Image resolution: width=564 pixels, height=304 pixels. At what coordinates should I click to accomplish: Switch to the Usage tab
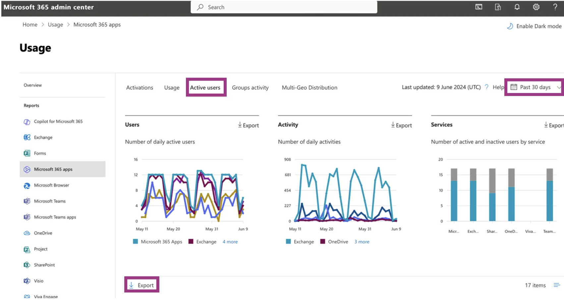[x=172, y=87]
